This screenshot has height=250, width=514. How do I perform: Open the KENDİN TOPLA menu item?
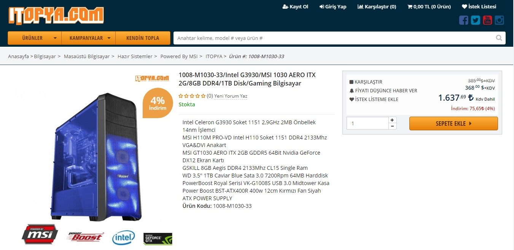[x=143, y=38]
